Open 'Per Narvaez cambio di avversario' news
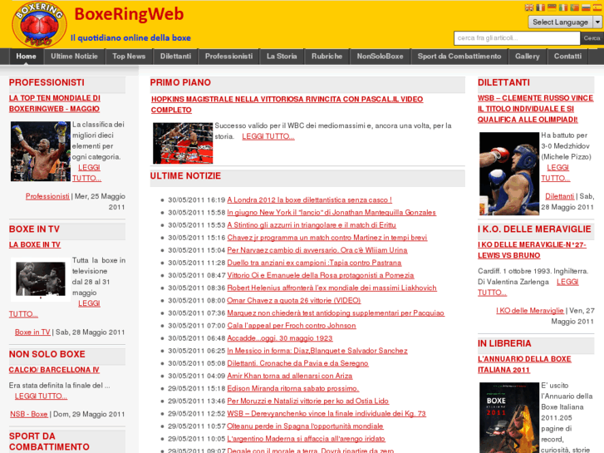Viewport: 604px width, 453px height. pyautogui.click(x=317, y=250)
